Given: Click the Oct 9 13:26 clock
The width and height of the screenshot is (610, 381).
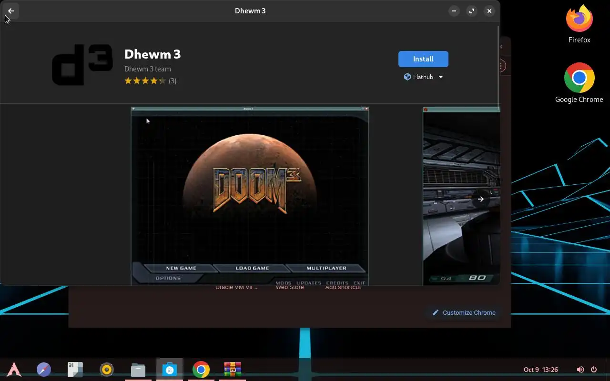Looking at the screenshot, I should tap(541, 370).
